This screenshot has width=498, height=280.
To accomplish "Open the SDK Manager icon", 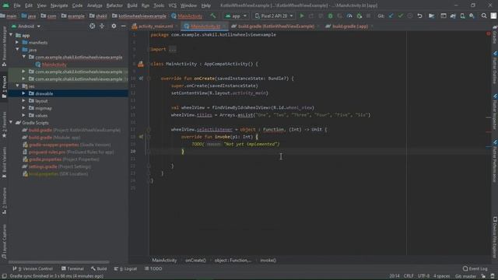I will (x=472, y=16).
